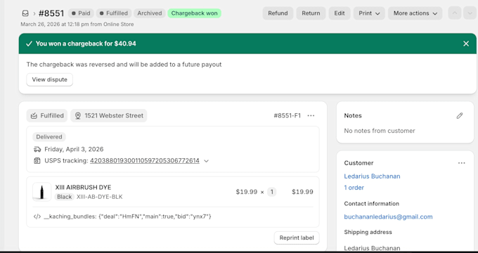Viewport: 478px width, 253px height.
Task: Open the More actions dropdown
Action: [x=415, y=13]
